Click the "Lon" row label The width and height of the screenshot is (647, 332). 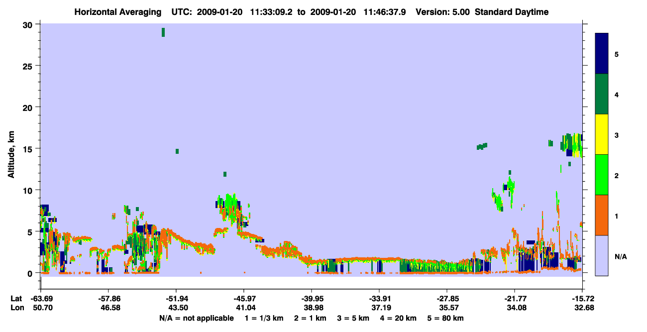(x=16, y=308)
